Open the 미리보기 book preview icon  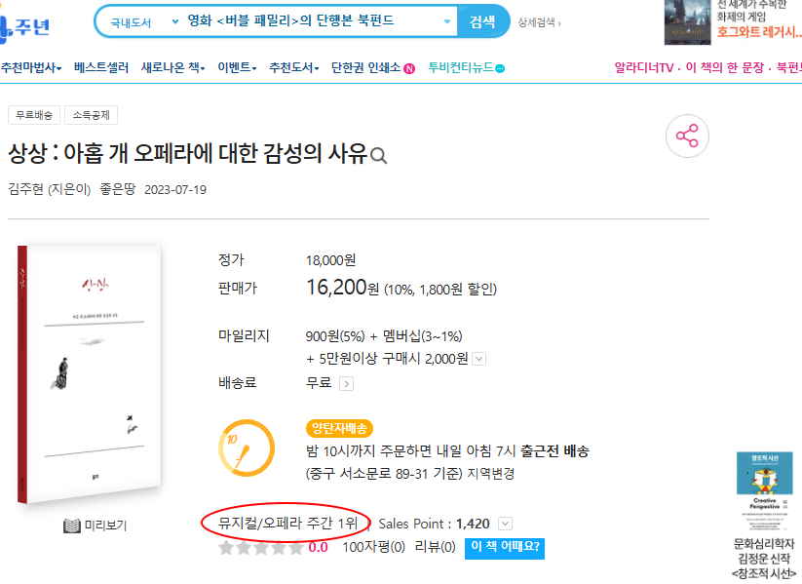tap(72, 526)
